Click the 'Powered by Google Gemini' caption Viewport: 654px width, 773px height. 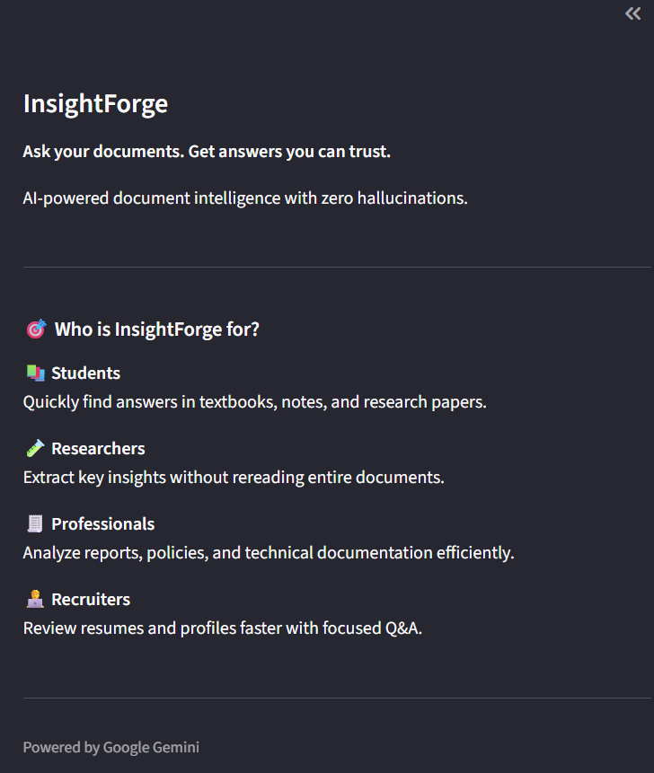pyautogui.click(x=111, y=747)
